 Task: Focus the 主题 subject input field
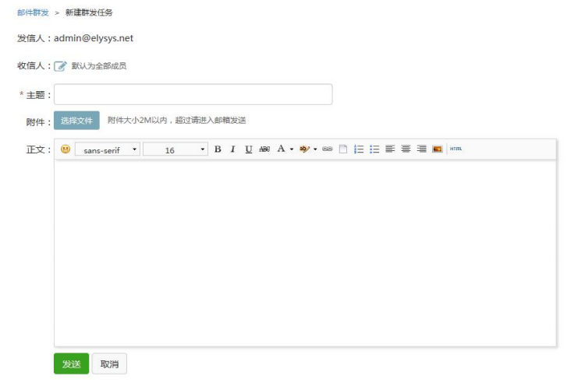point(193,94)
